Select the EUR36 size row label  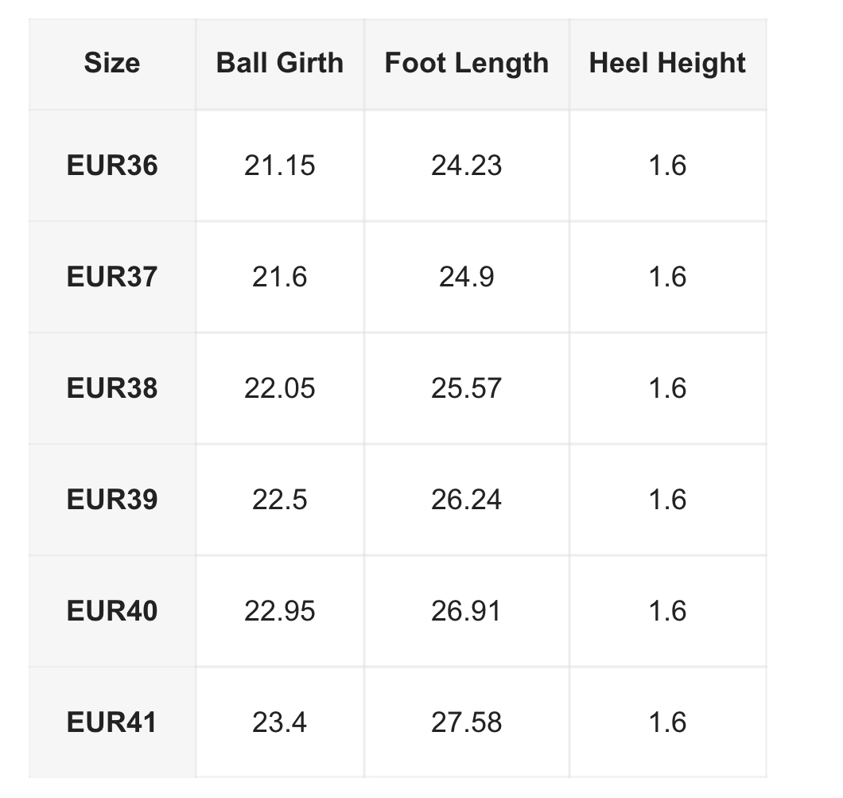point(112,165)
